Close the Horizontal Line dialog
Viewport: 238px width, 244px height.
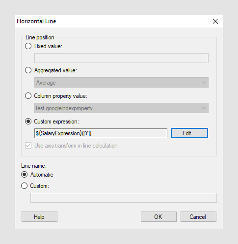pos(215,21)
